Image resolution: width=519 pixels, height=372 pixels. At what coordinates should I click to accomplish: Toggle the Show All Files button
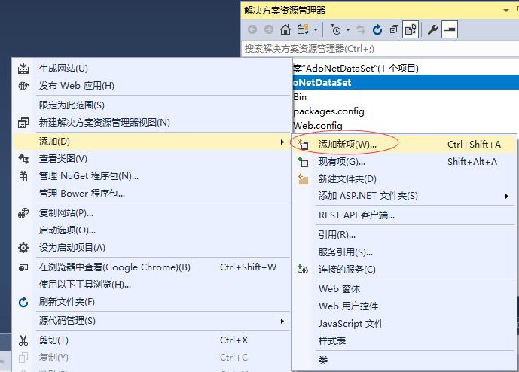[411, 30]
